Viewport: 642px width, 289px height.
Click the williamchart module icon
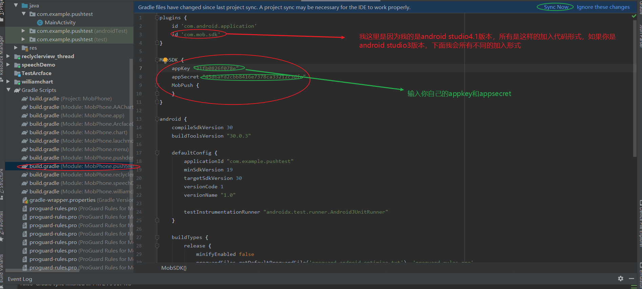[x=17, y=82]
